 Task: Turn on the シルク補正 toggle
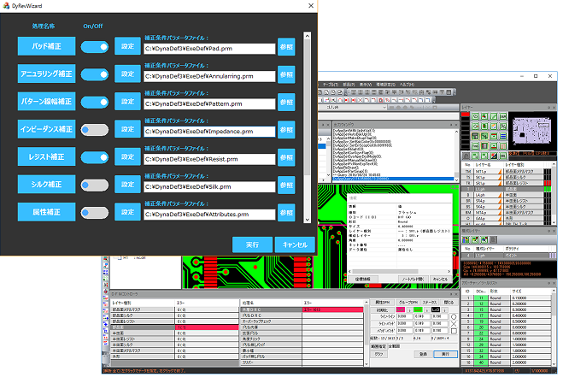[94, 185]
